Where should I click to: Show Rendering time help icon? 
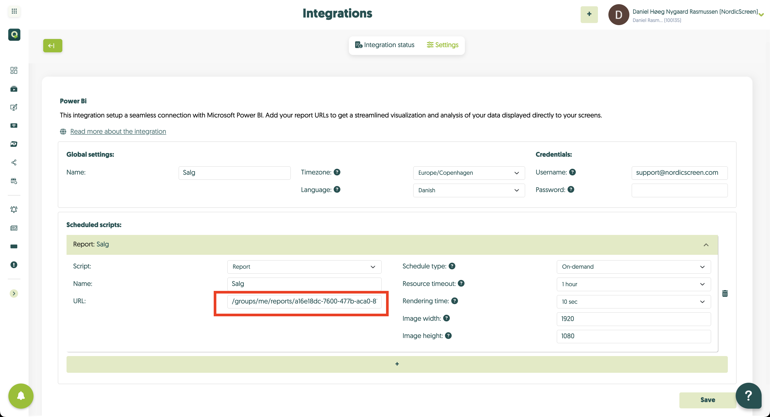tap(455, 301)
